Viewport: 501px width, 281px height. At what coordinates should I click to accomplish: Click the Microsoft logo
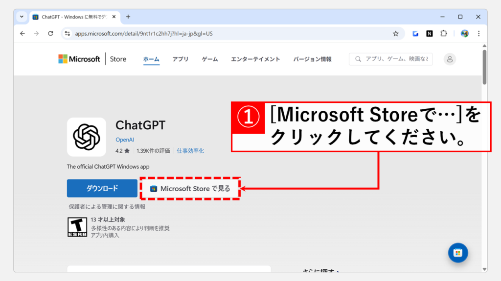pos(79,59)
